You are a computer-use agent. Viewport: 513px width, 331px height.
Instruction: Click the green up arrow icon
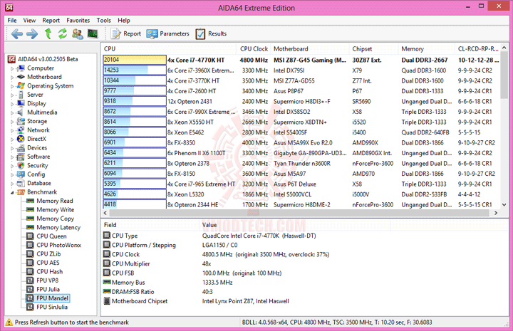[x=48, y=33]
